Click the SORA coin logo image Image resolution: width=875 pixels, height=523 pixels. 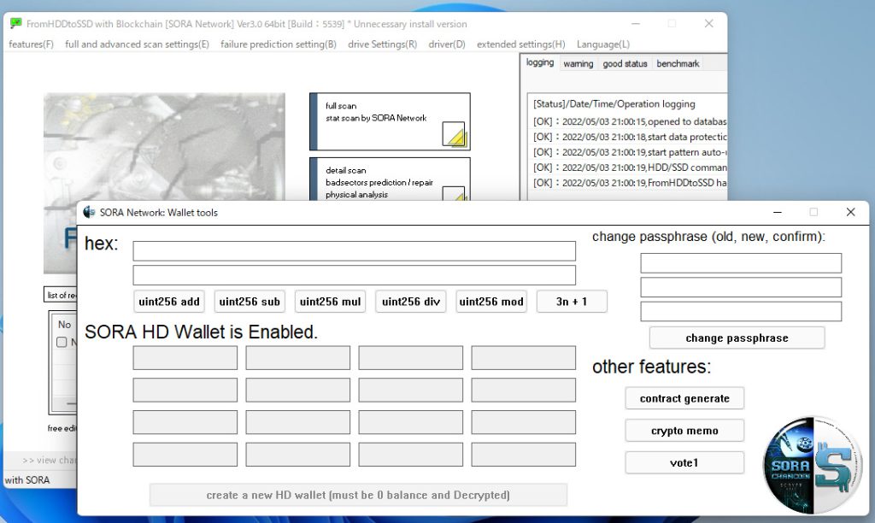(x=813, y=464)
